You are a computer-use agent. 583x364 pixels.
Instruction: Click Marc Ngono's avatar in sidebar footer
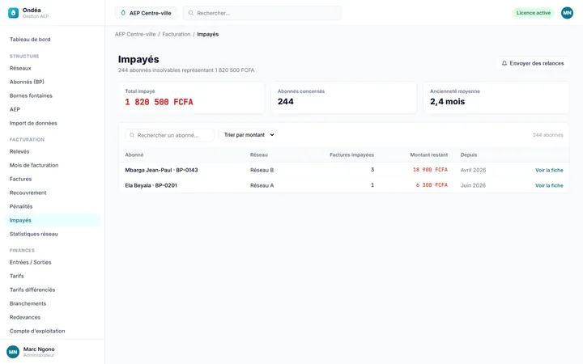13,352
